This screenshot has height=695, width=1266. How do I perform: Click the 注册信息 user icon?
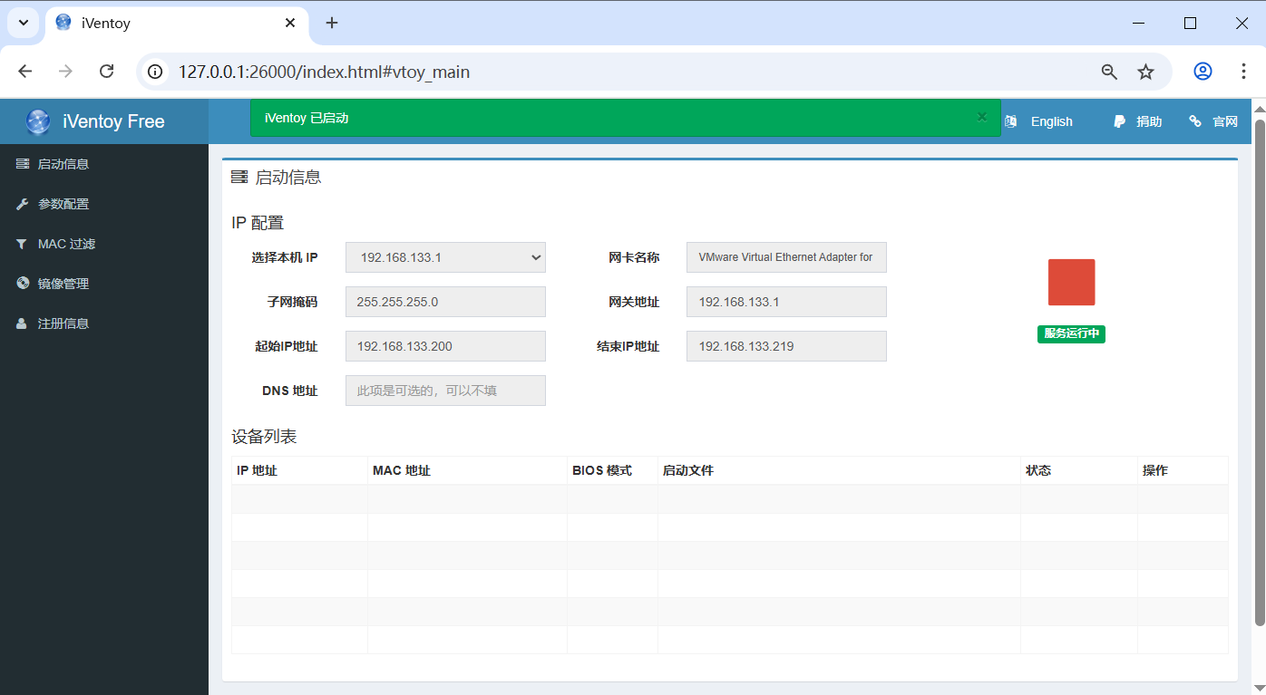(x=22, y=323)
